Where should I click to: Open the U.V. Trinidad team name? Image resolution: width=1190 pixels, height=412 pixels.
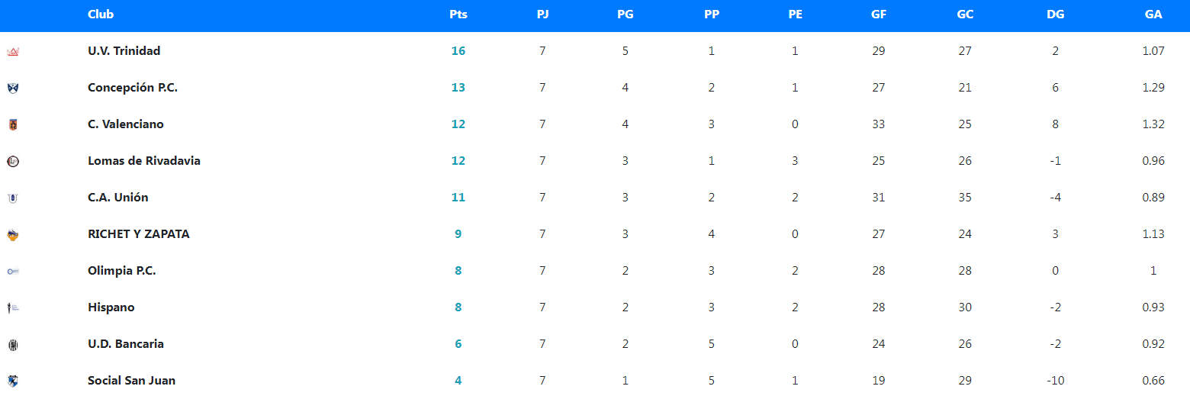124,51
